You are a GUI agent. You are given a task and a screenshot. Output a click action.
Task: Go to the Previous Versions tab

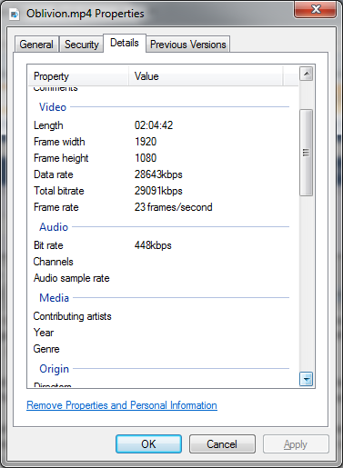click(x=188, y=45)
